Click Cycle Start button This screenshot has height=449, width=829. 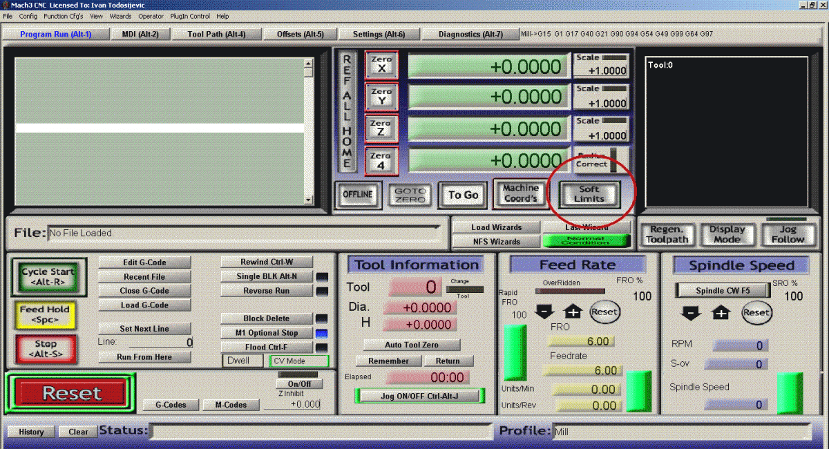point(48,276)
